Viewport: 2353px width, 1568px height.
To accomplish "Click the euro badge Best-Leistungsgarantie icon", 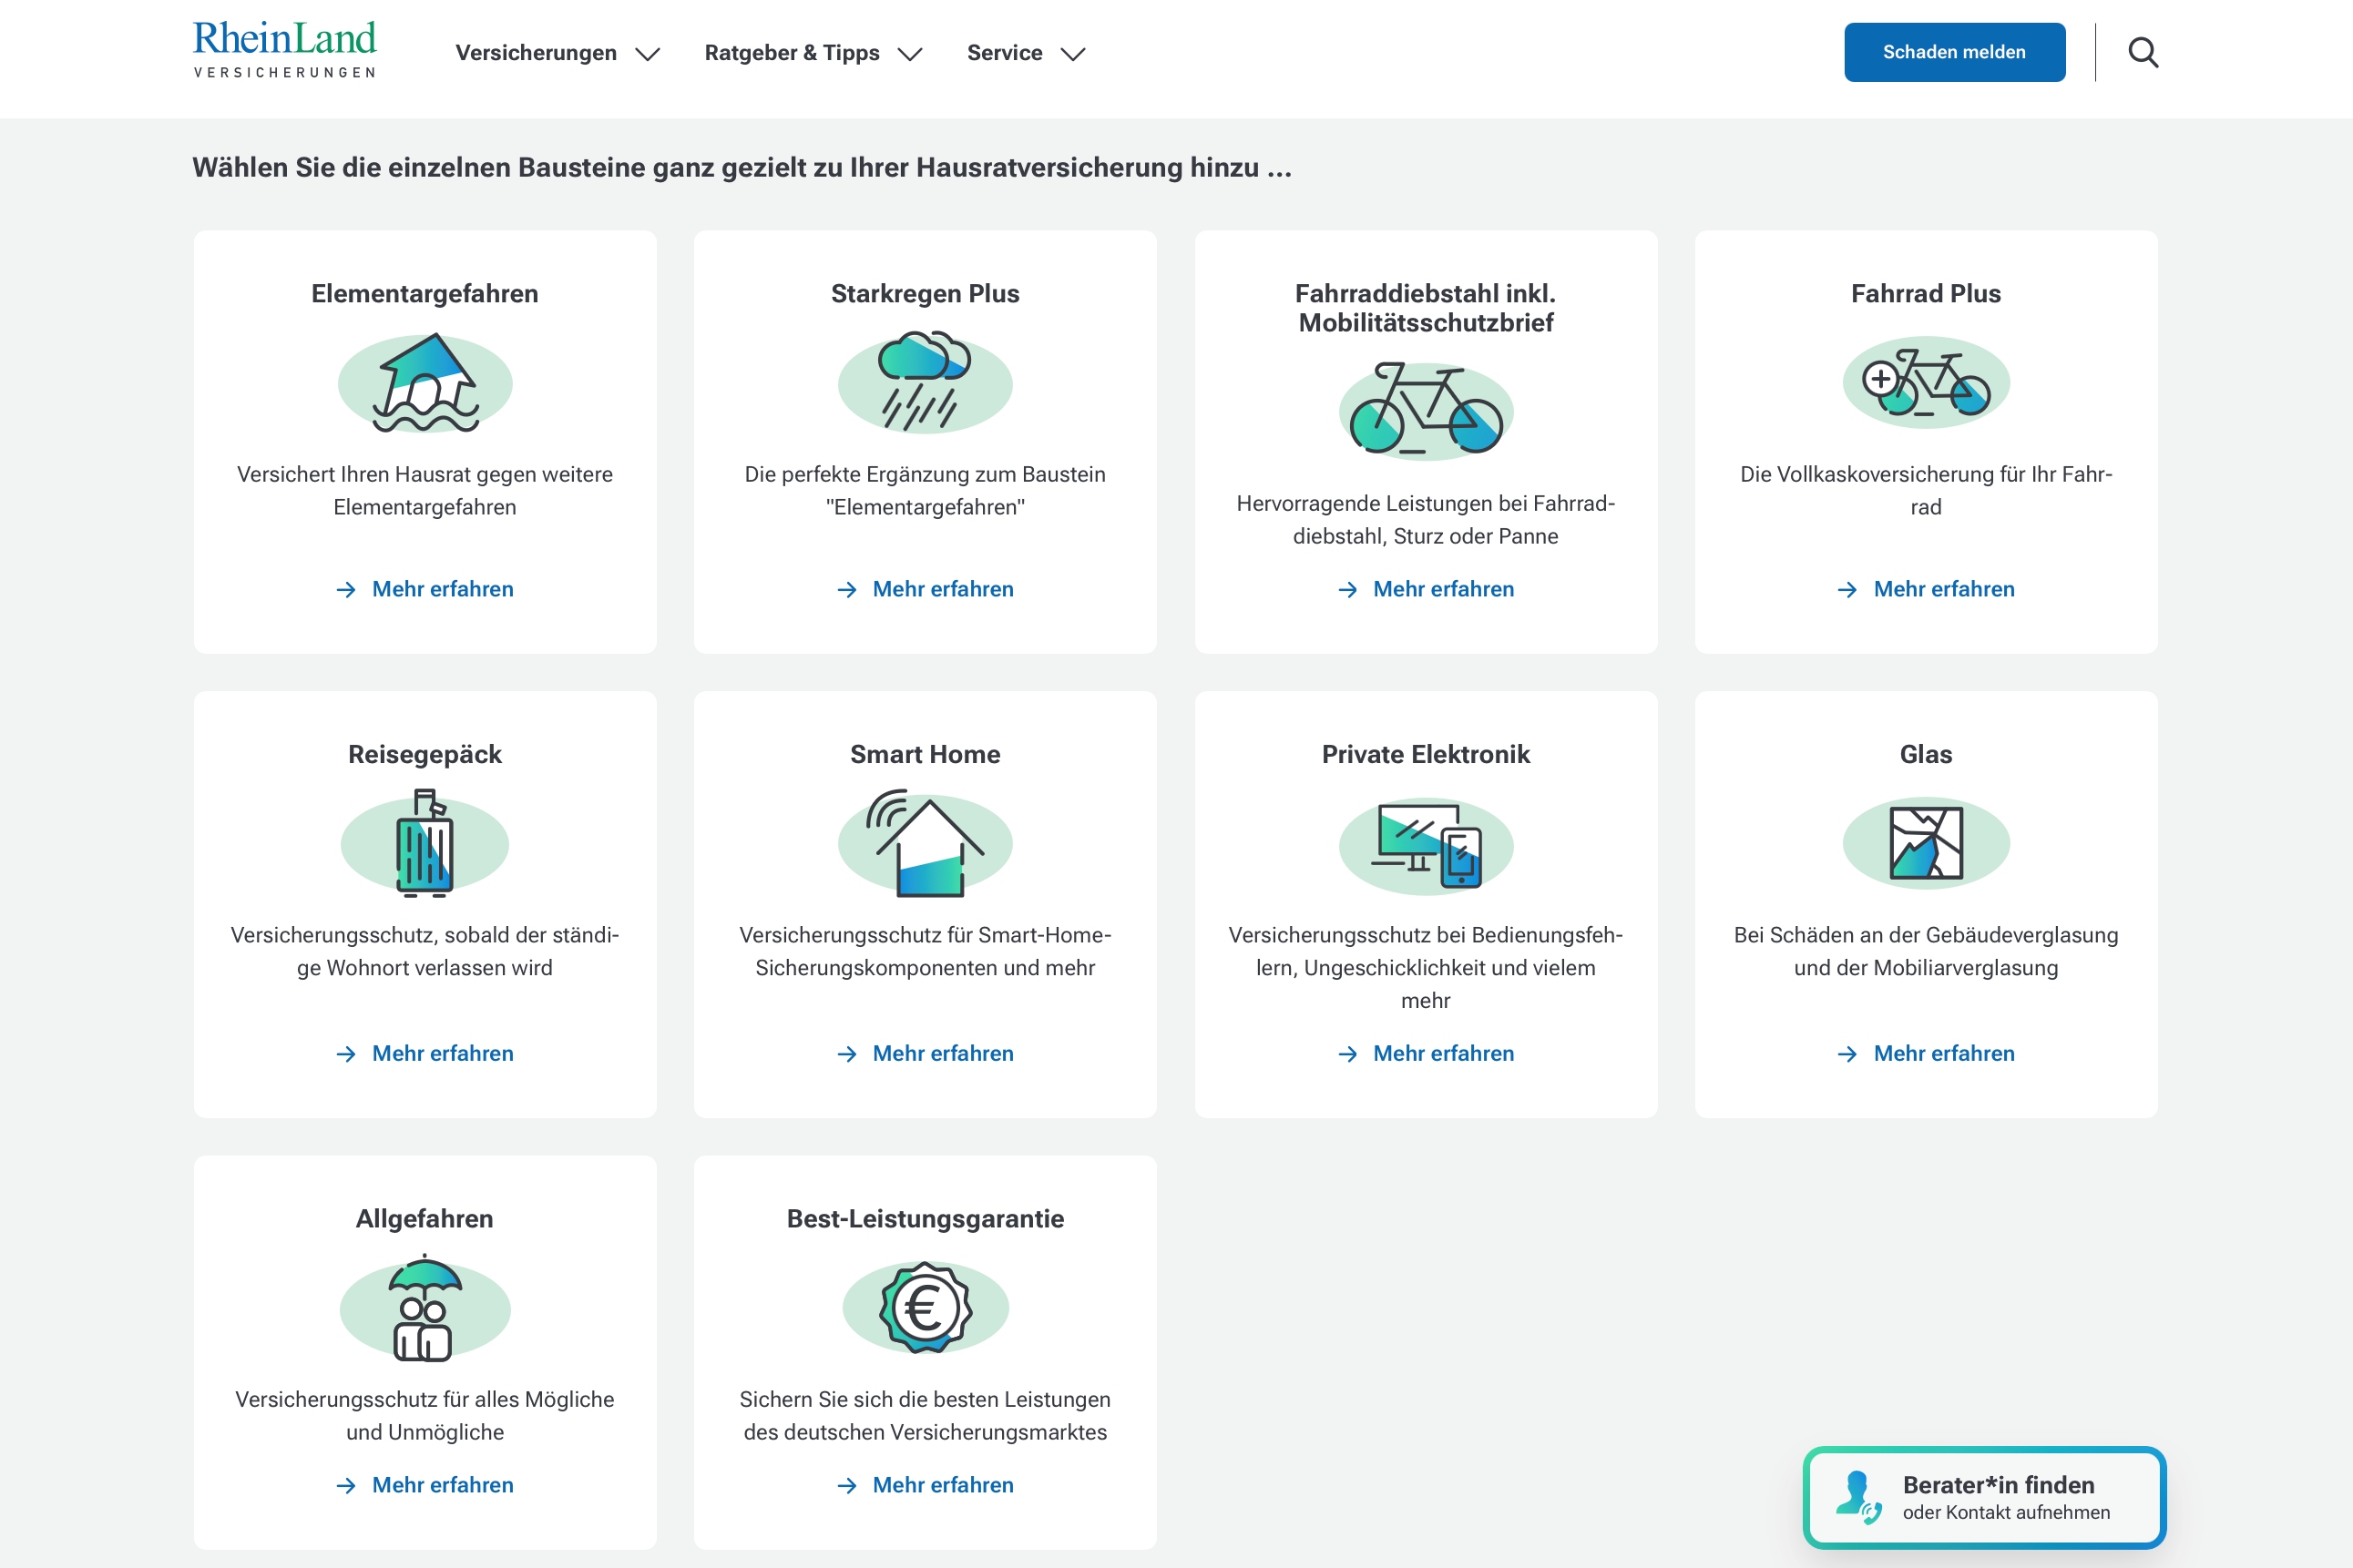I will click(925, 1308).
